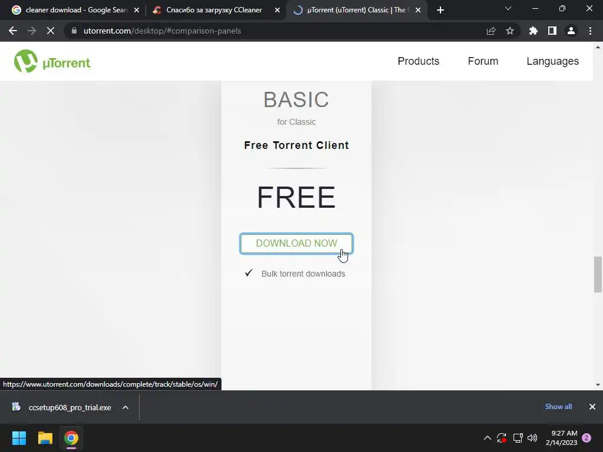This screenshot has width=603, height=452.
Task: Click the page vertical scrollbar thumb
Action: click(598, 274)
